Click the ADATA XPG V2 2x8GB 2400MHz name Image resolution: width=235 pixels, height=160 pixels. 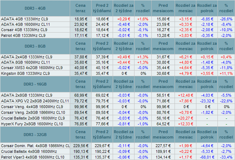point(35,101)
